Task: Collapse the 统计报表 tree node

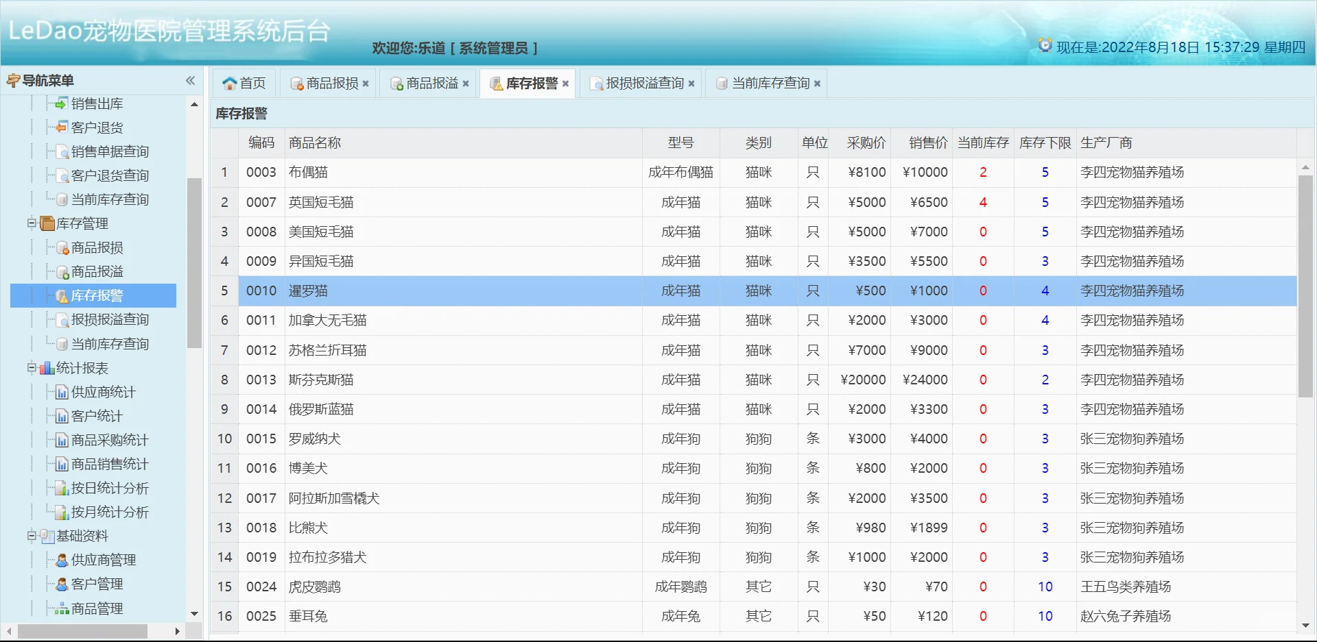Action: (31, 368)
